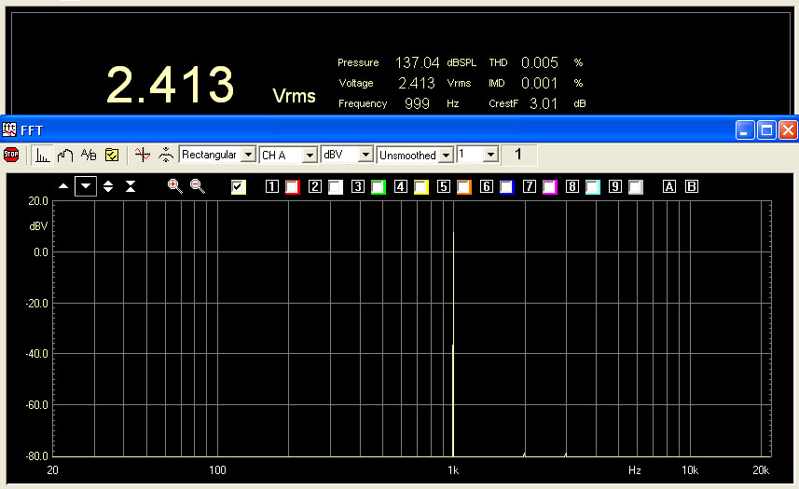Click the zoom out magnifier
Image resolution: width=799 pixels, height=489 pixels.
(x=197, y=186)
